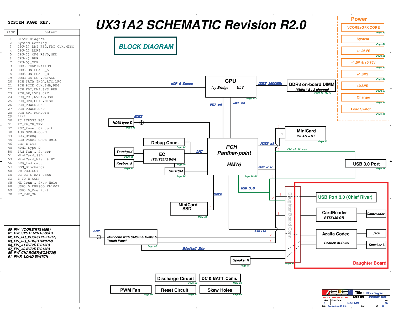This screenshot has width=420, height=325.
Task: Click the 'Chief River' label
Action: point(297,149)
